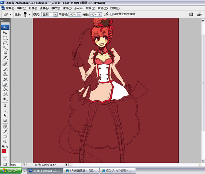Open the flow slider arrow
Viewport: 205px width, 174px height.
(100, 14)
